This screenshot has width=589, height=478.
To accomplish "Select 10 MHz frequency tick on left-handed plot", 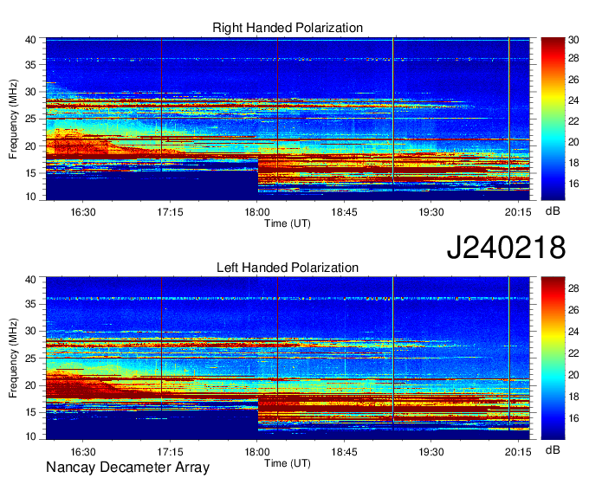I will (x=30, y=436).
